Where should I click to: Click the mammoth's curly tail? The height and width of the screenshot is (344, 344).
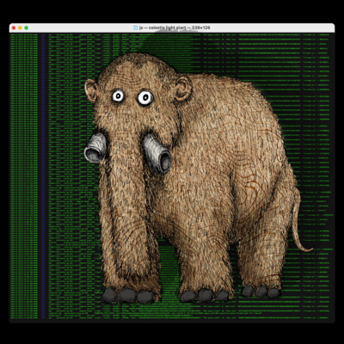click(298, 221)
